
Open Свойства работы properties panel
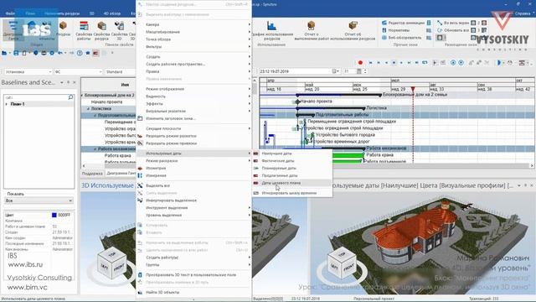pos(84,30)
